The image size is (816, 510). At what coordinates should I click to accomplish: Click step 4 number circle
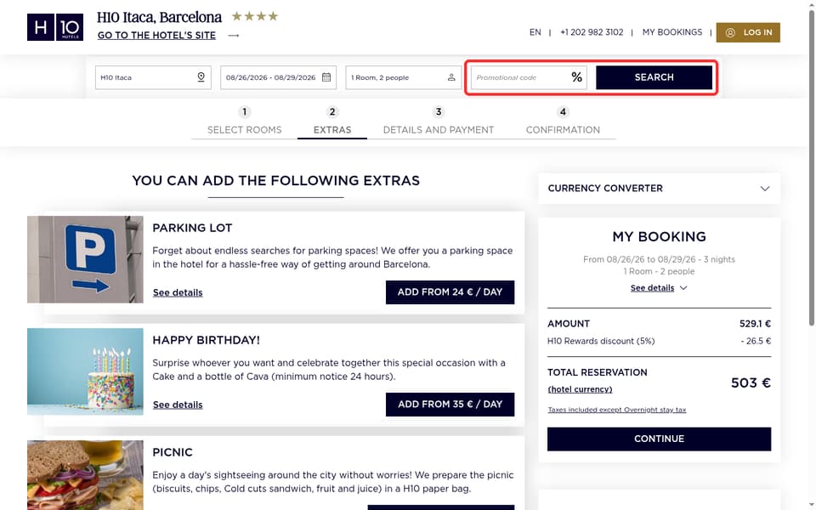pyautogui.click(x=563, y=112)
